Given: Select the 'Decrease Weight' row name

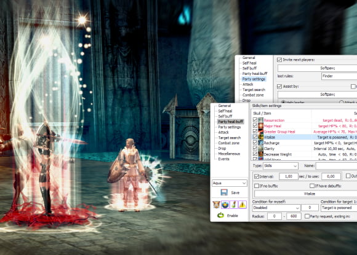Looking at the screenshot, I should click(x=278, y=154).
